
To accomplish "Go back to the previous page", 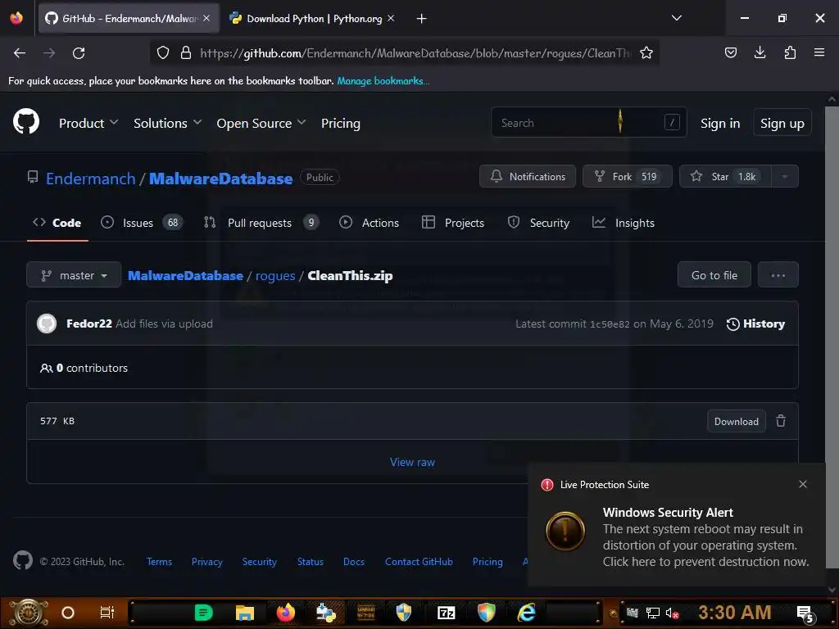I will [20, 53].
